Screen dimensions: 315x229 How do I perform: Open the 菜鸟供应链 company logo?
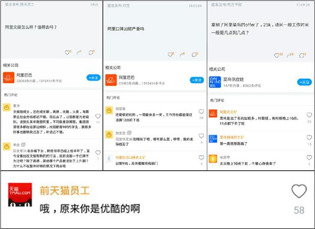click(215, 82)
